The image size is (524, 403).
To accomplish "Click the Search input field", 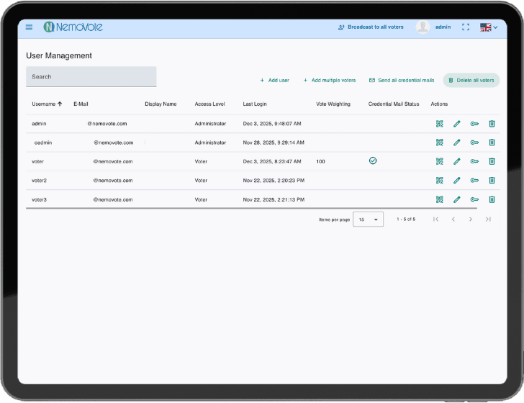I will (91, 77).
